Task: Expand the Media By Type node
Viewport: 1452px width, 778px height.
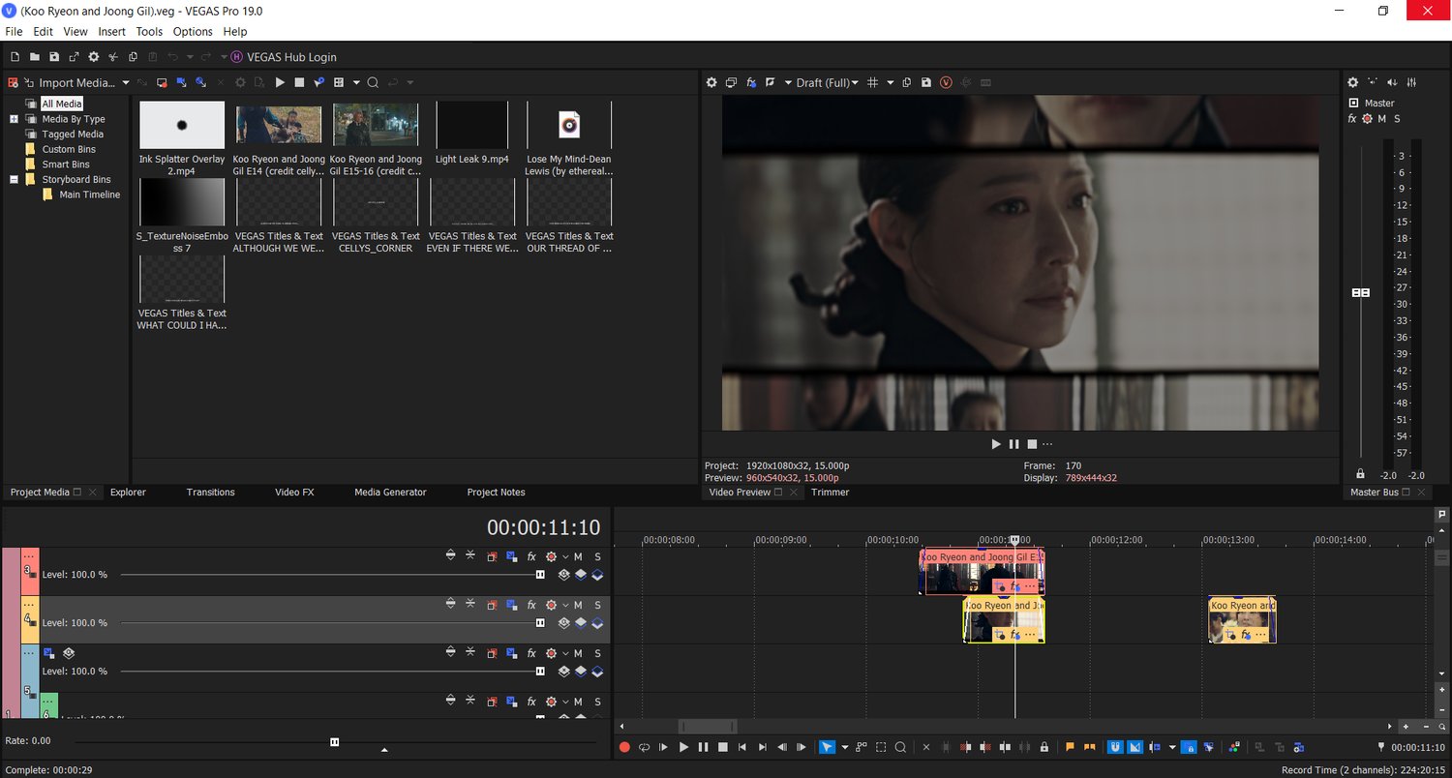Action: 15,119
